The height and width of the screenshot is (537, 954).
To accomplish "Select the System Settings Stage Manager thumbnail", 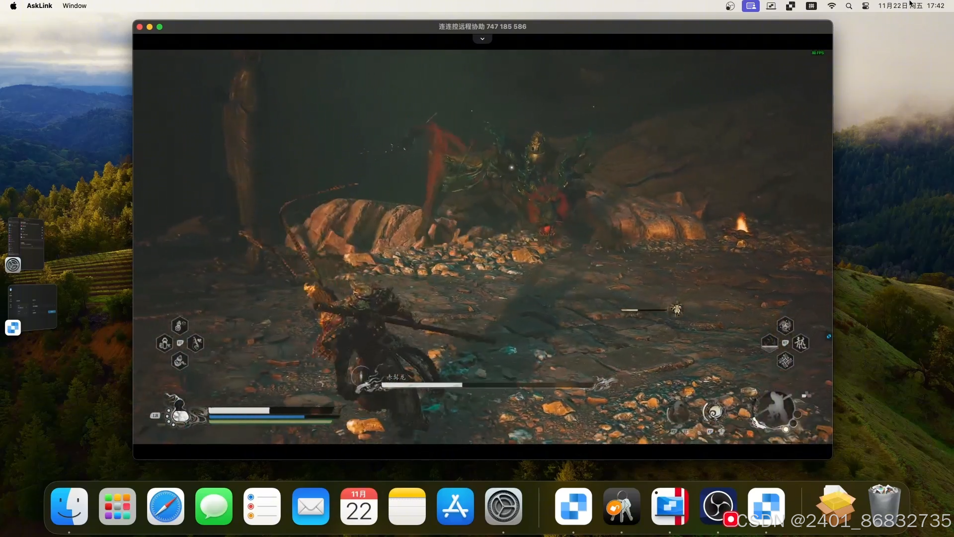I will tap(26, 244).
